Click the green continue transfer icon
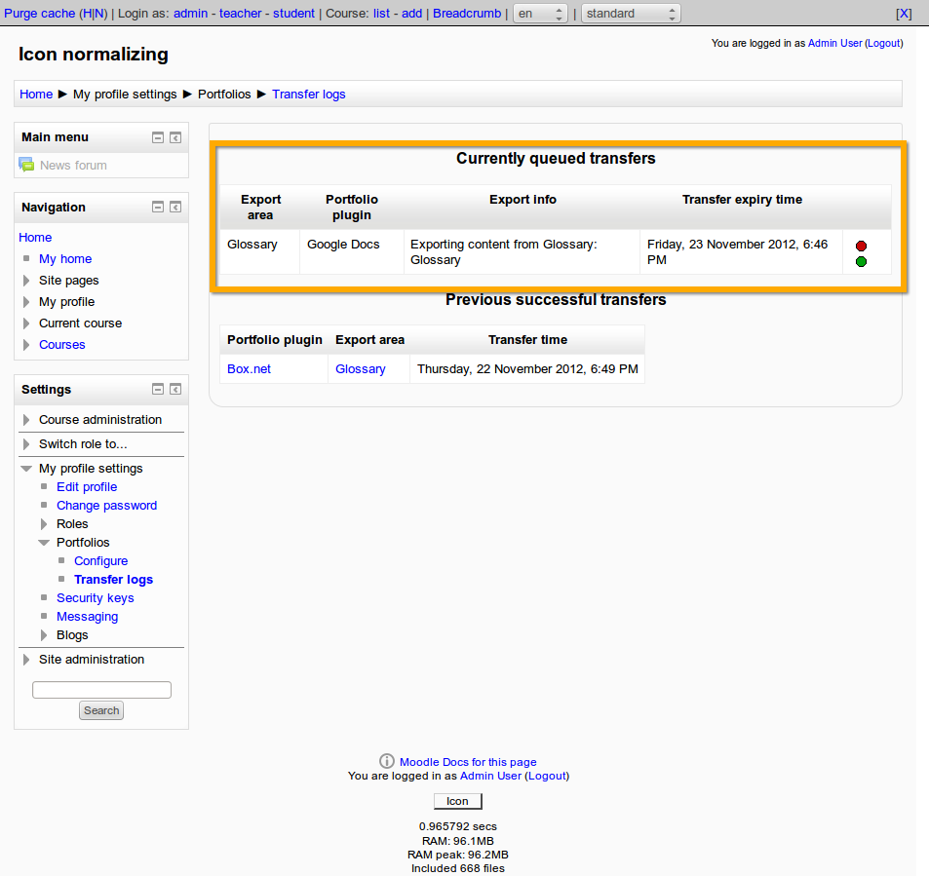 point(861,262)
